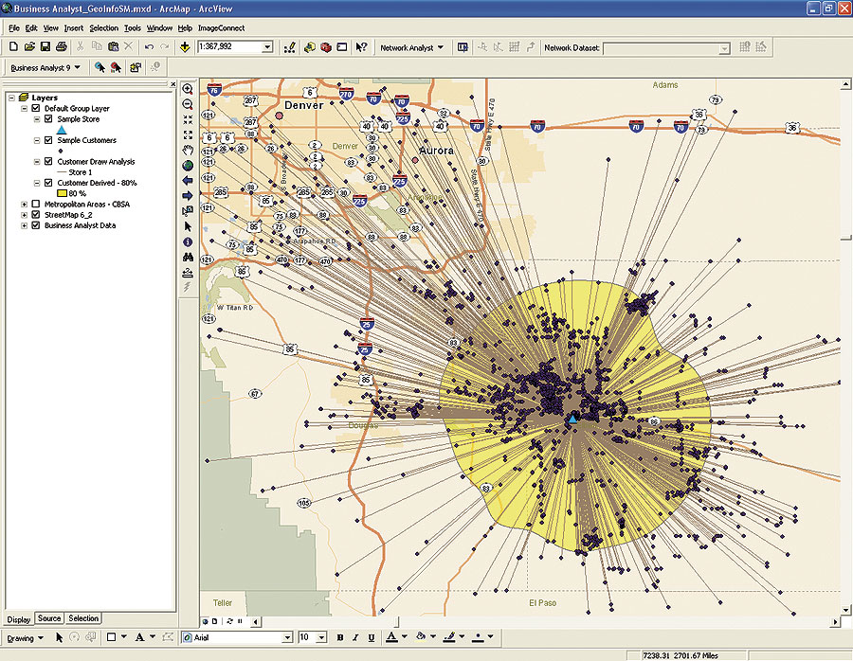
Task: Open the Arial font dropdown
Action: [287, 637]
